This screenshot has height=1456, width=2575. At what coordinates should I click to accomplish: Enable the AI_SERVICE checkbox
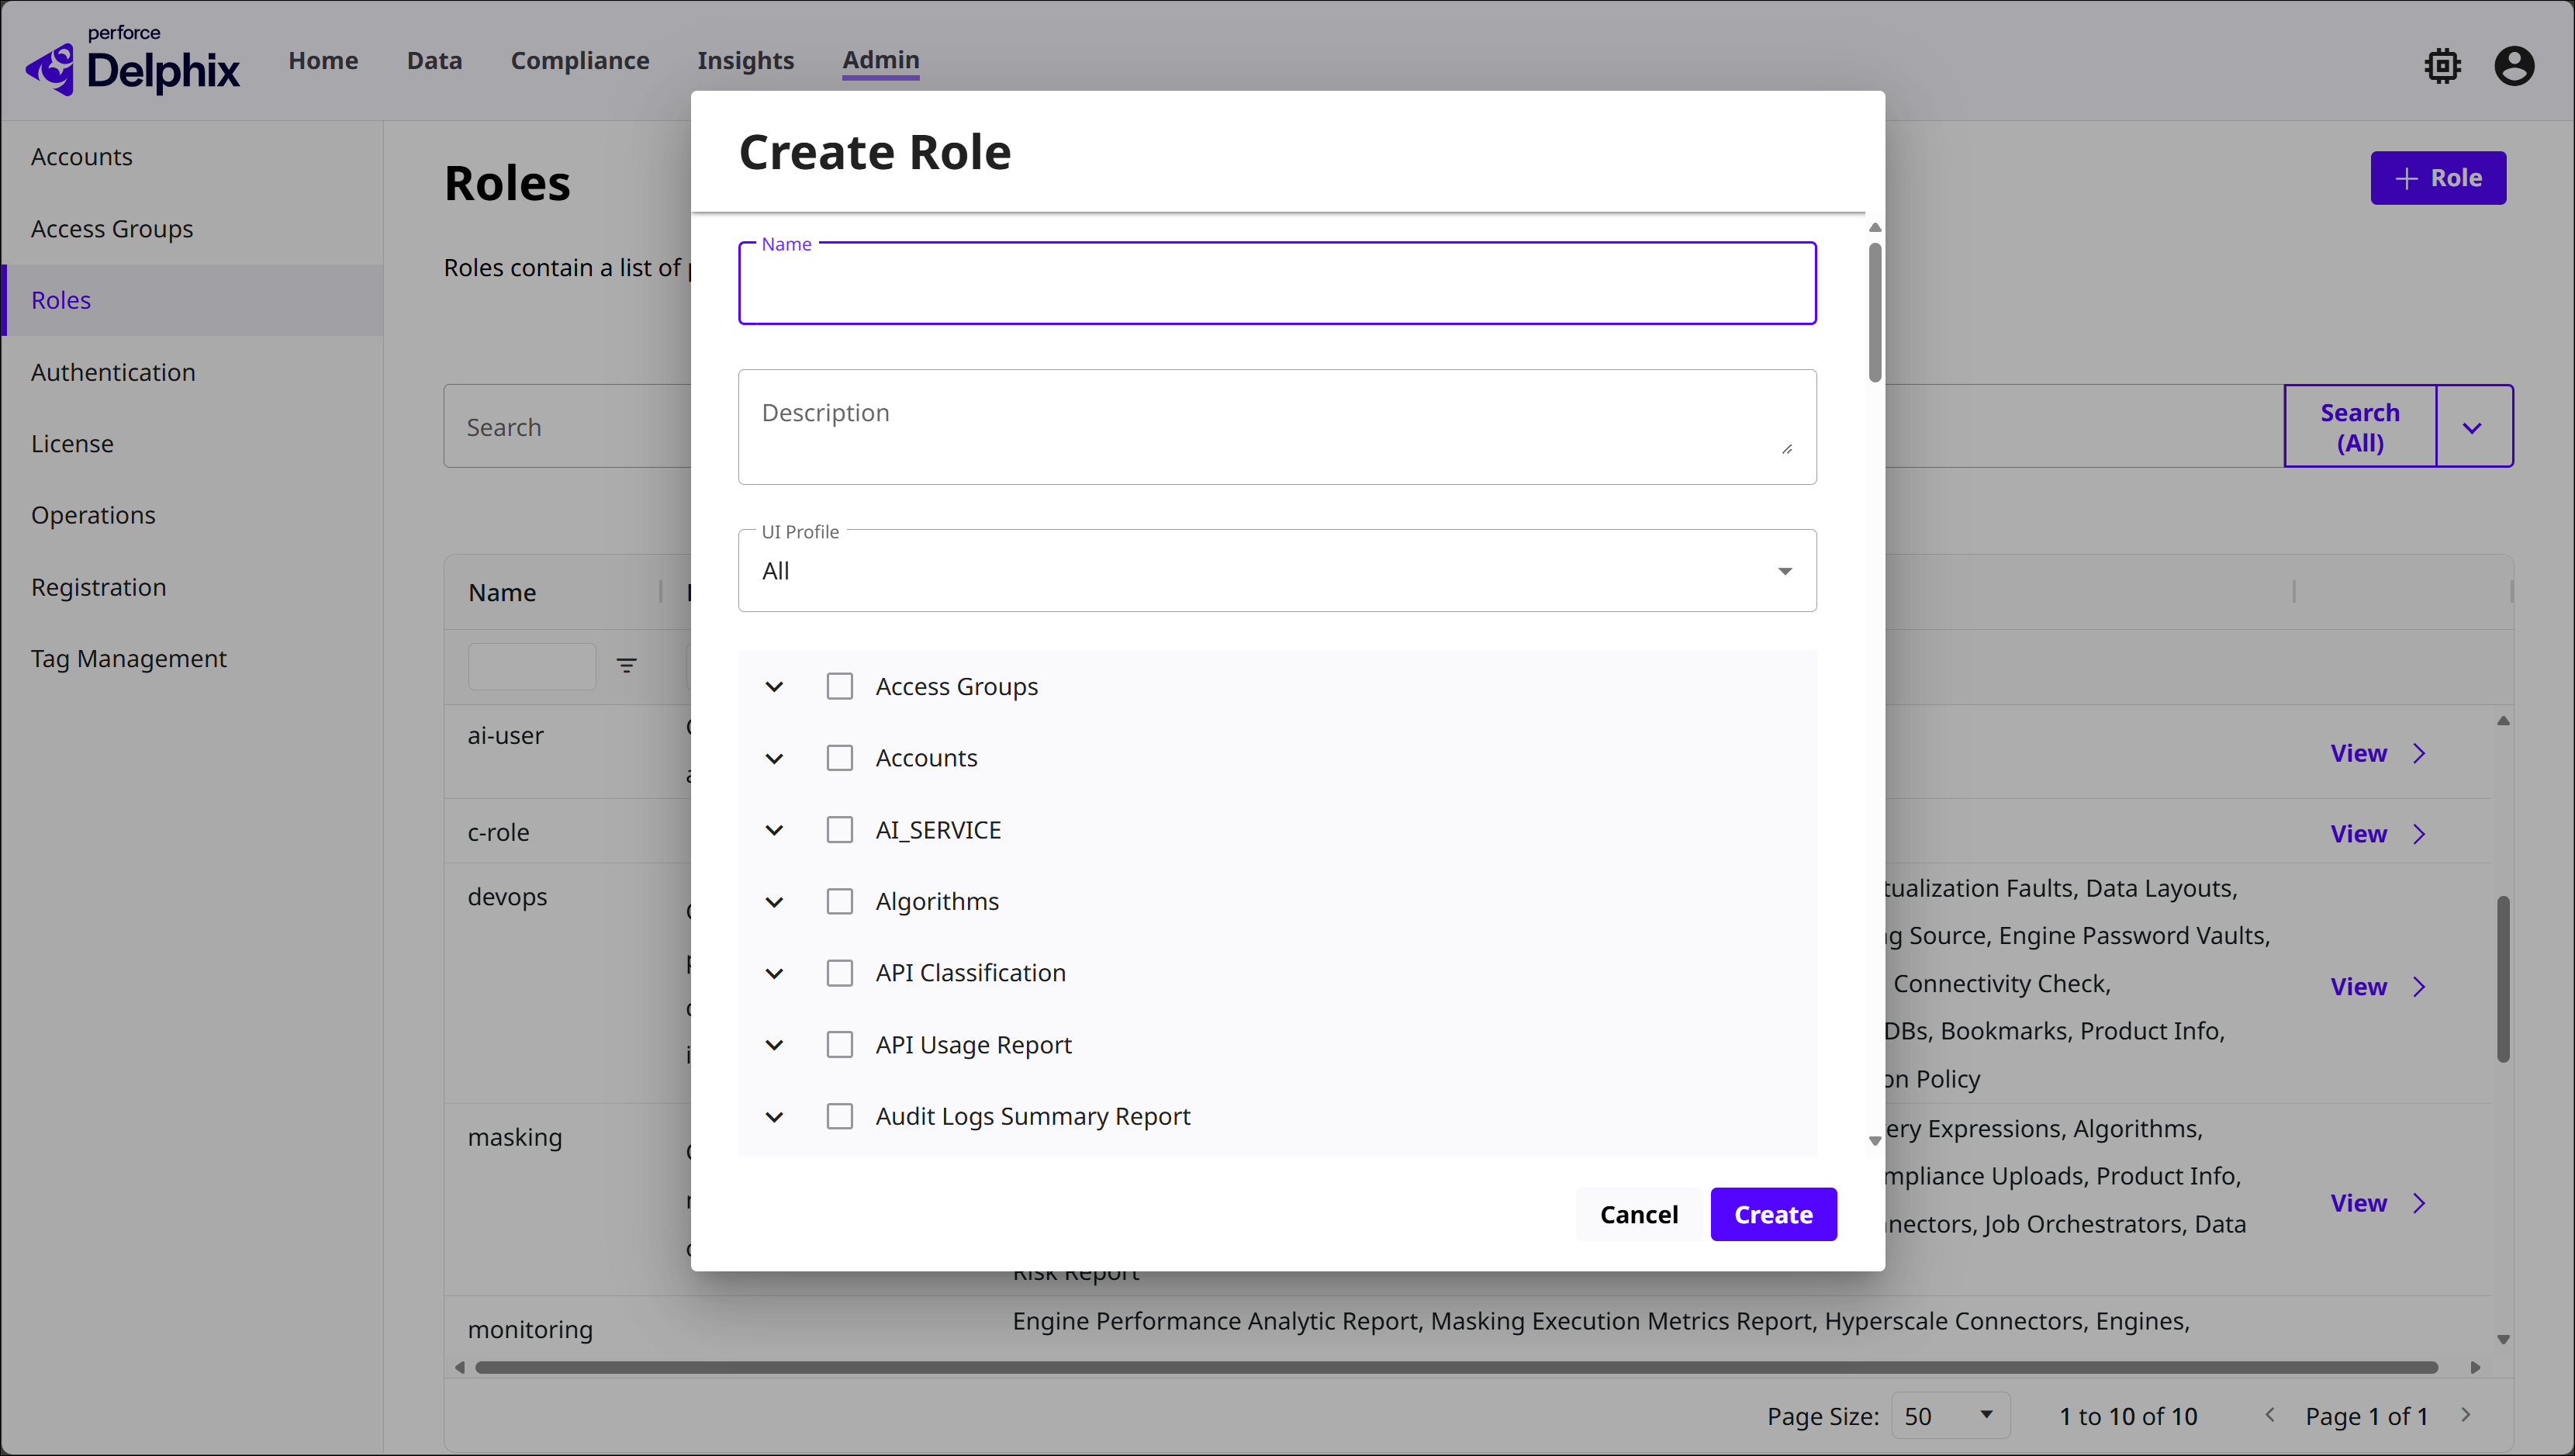point(840,830)
